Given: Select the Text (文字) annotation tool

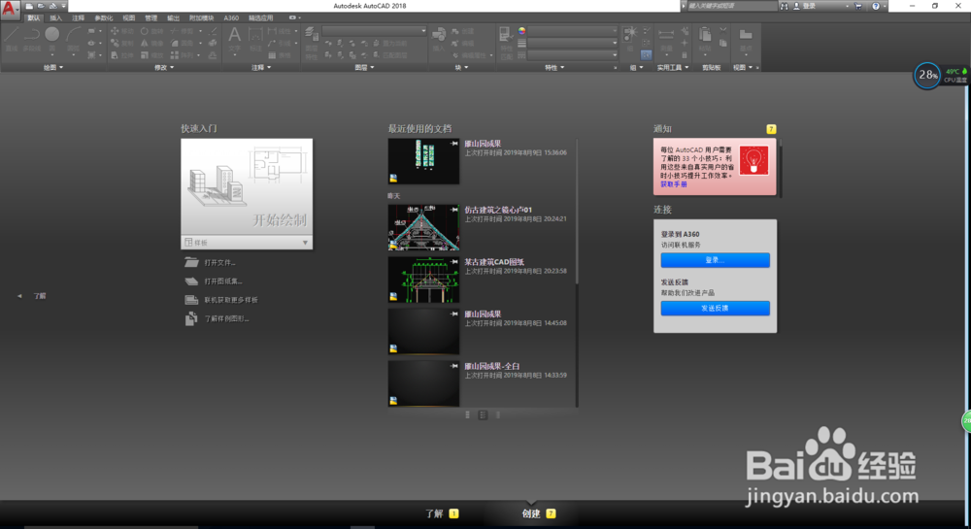Looking at the screenshot, I should point(235,39).
